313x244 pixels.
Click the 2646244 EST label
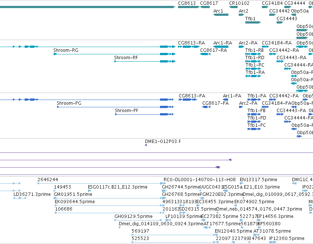(48, 180)
